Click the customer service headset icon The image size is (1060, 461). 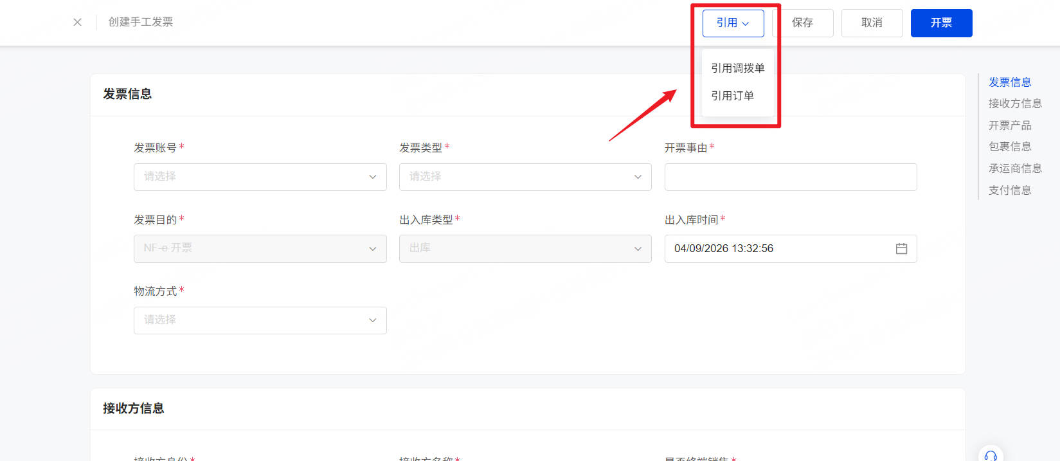pos(991,455)
